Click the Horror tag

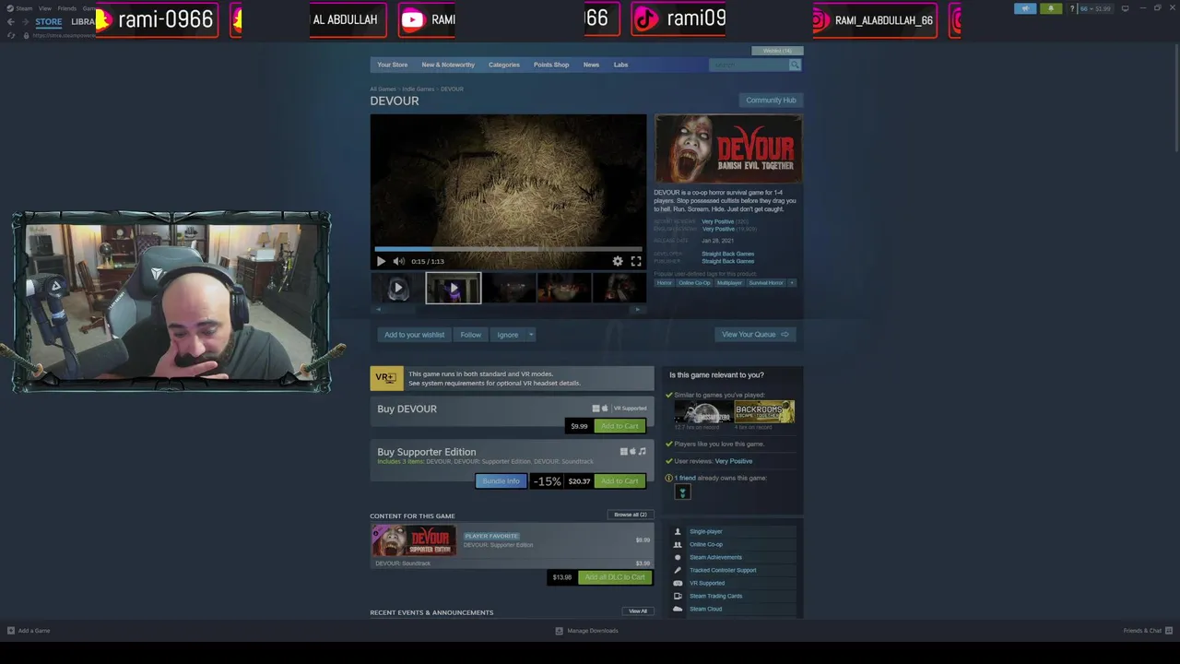tap(665, 282)
